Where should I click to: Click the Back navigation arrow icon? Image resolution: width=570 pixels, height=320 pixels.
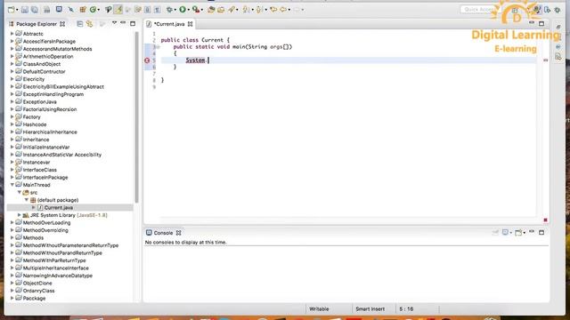(283, 10)
